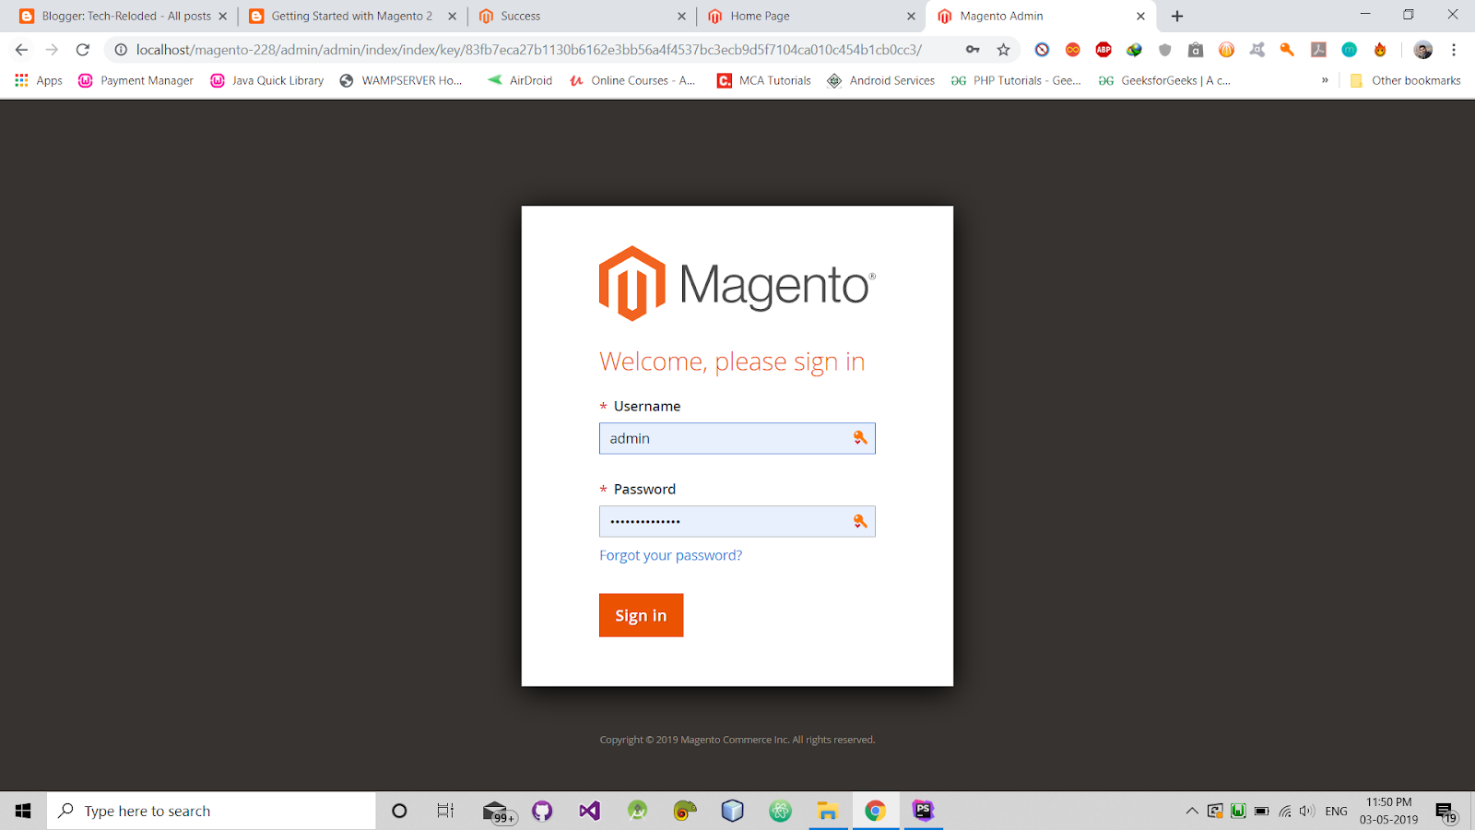Open Task View on taskbar

(x=445, y=811)
